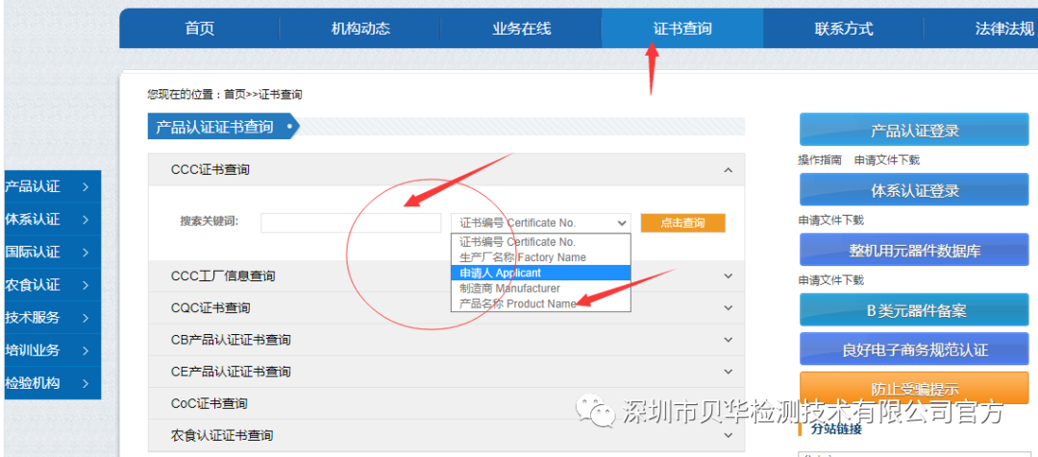Expand the CoC证书查询 section chevron
1038x457 pixels.
(729, 403)
